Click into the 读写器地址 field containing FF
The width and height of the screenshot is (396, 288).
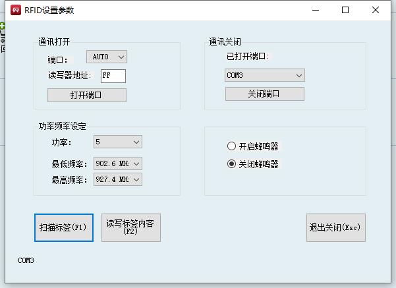[x=113, y=76]
